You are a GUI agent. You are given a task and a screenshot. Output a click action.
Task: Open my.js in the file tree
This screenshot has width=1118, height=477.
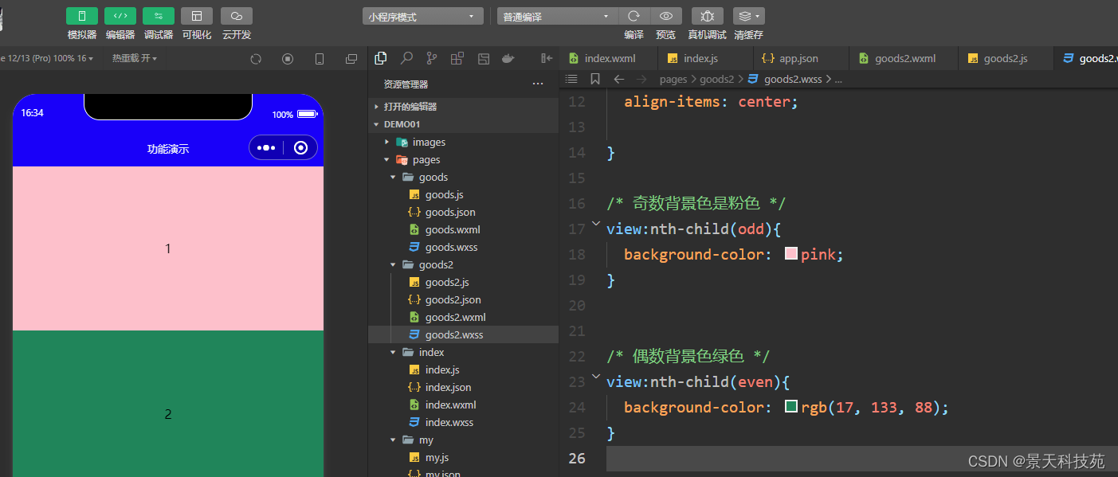coord(463,457)
